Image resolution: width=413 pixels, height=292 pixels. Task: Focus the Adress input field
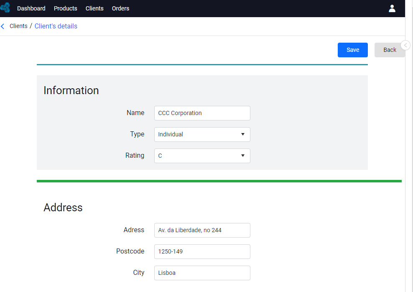click(202, 231)
